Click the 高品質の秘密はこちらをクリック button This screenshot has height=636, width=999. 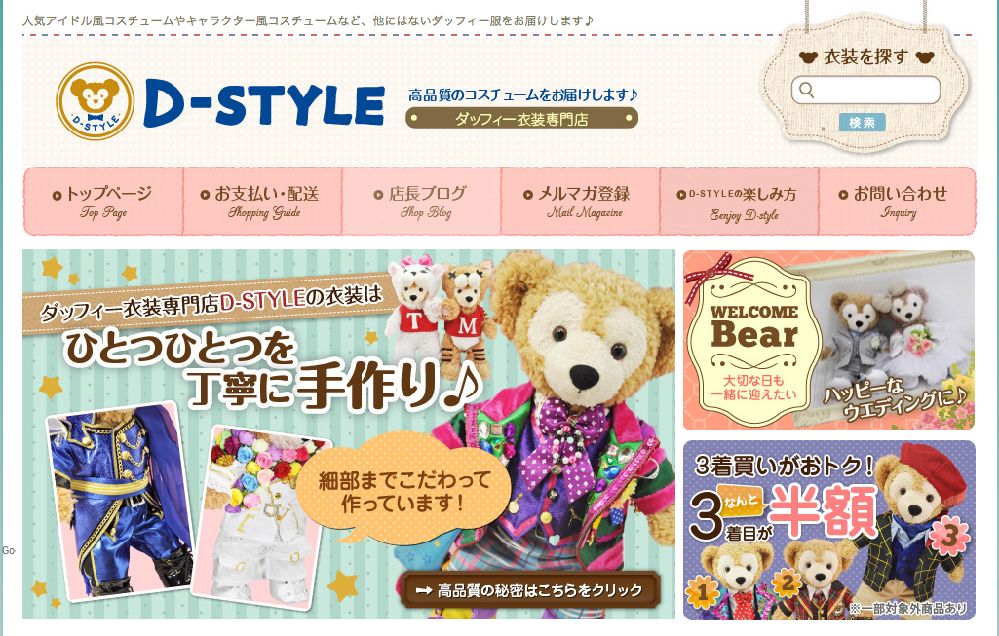[530, 590]
